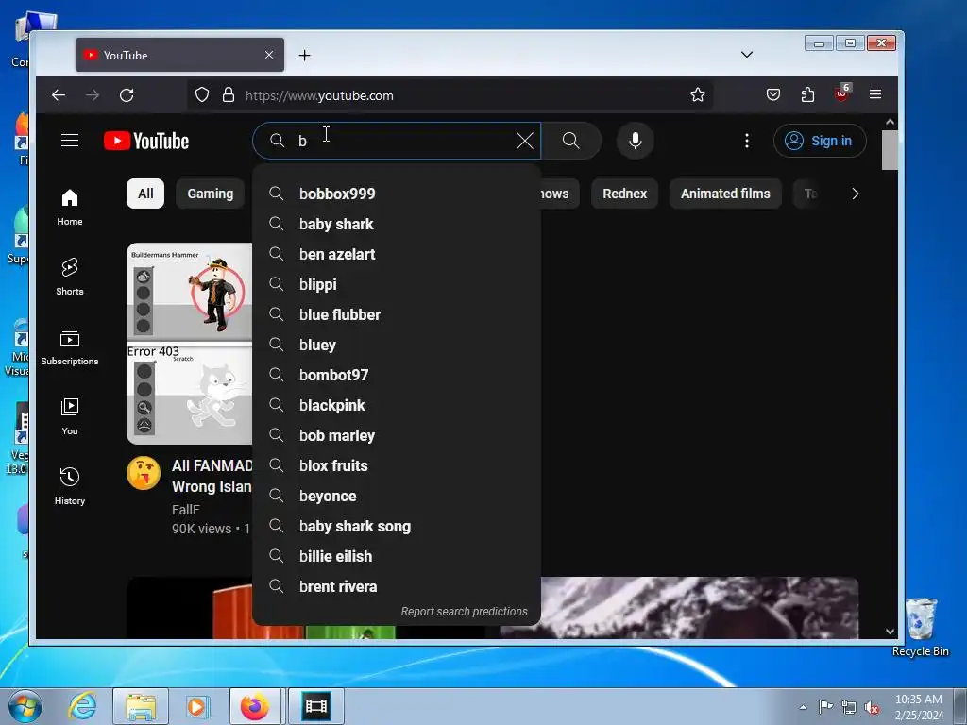The width and height of the screenshot is (967, 725).
Task: Open the Windows Start menu
Action: (x=25, y=706)
